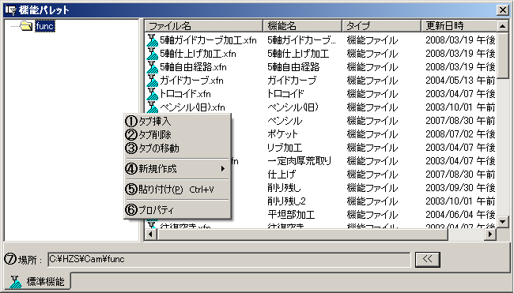Viewport: 514px width, 293px height.
Task: Select the file ガイドカーブ.xfn
Action: pos(191,81)
